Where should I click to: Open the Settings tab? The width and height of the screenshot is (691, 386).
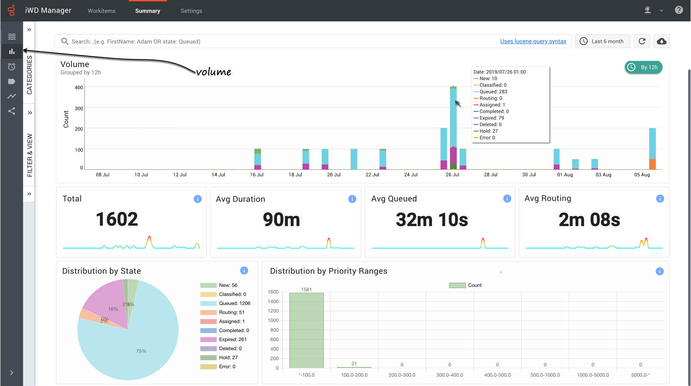[191, 11]
